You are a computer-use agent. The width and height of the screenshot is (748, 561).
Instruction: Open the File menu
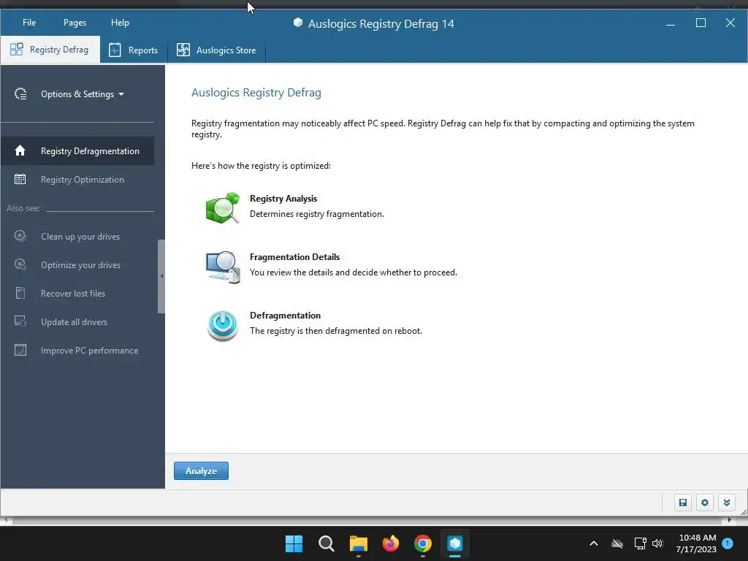click(x=29, y=23)
